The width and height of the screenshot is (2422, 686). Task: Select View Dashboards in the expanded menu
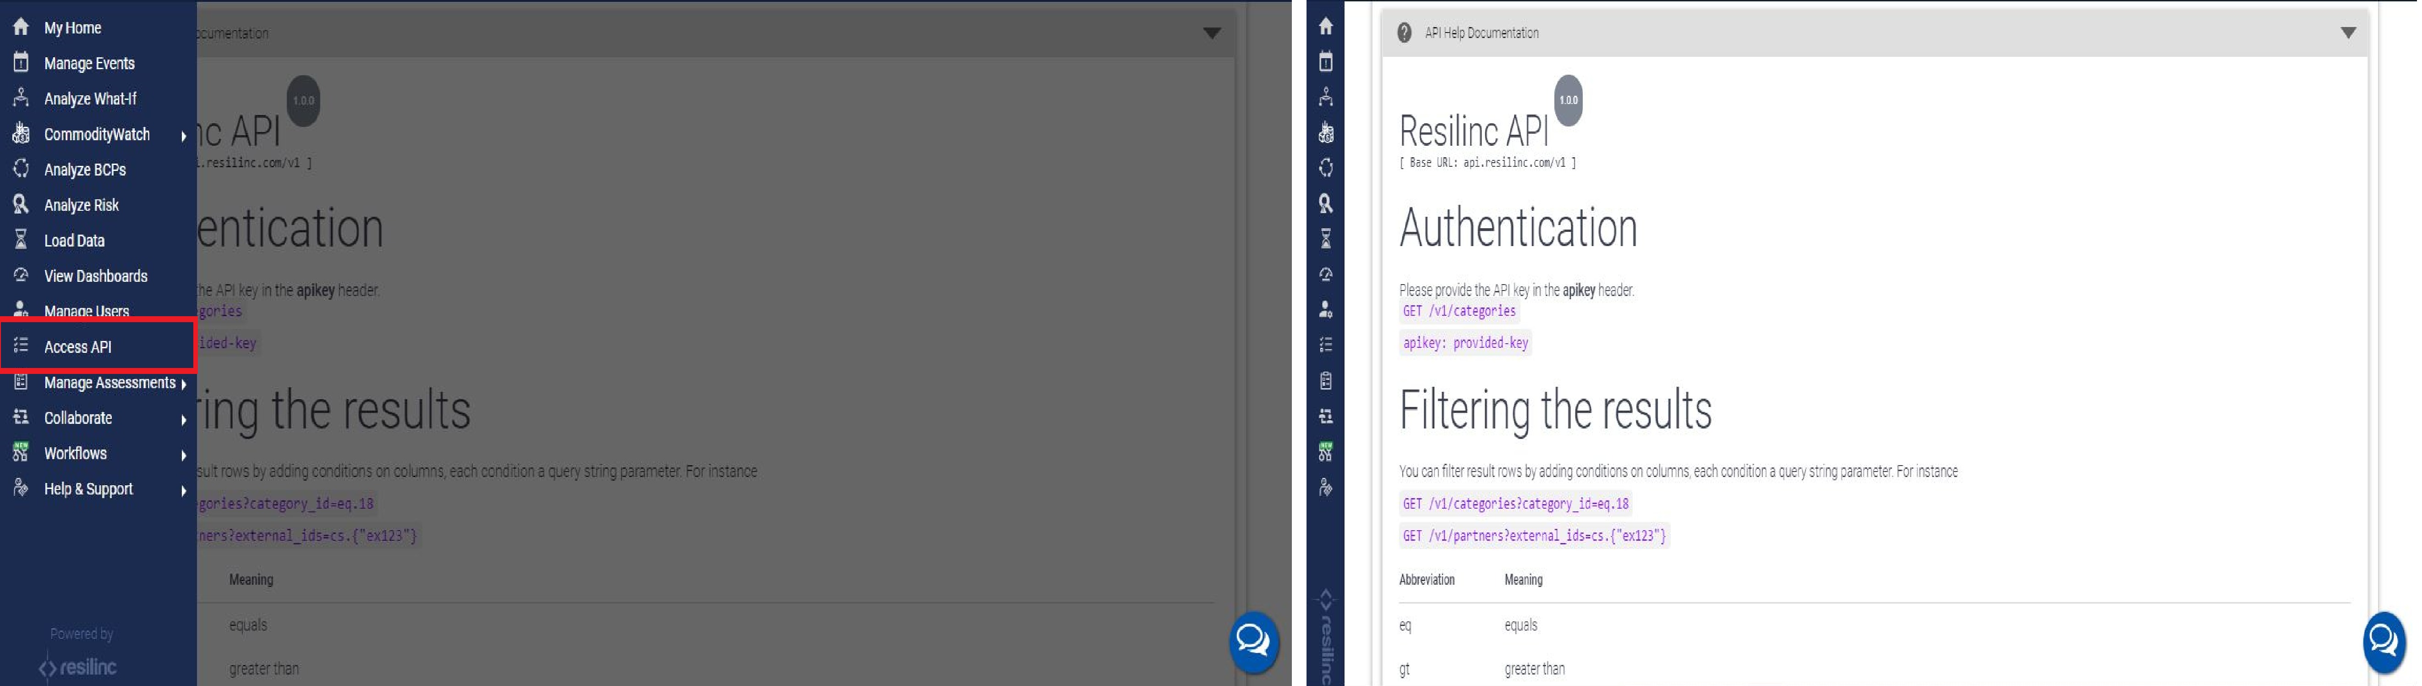click(96, 276)
